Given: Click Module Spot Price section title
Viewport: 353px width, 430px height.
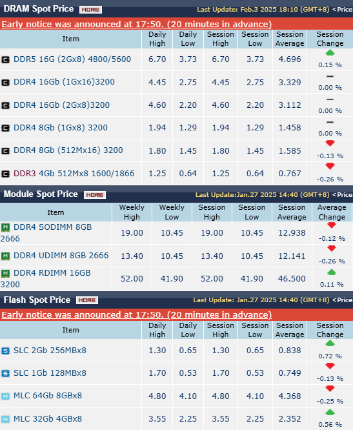Looking at the screenshot, I should click(x=41, y=194).
